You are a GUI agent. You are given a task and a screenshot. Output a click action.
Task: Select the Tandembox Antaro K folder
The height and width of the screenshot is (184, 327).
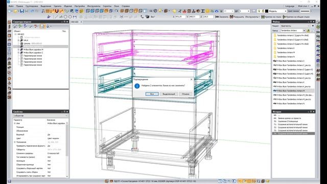286,48
